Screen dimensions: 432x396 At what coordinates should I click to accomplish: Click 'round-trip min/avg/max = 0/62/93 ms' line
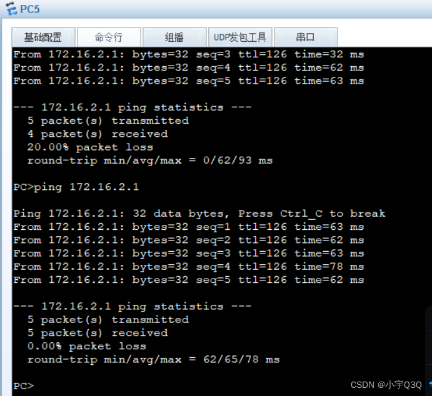point(150,161)
